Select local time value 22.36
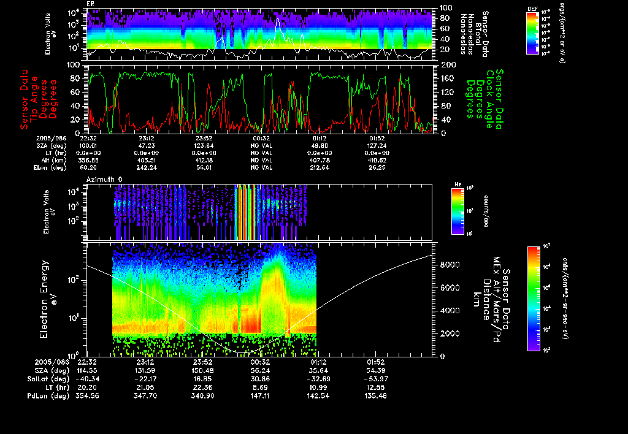 202,387
